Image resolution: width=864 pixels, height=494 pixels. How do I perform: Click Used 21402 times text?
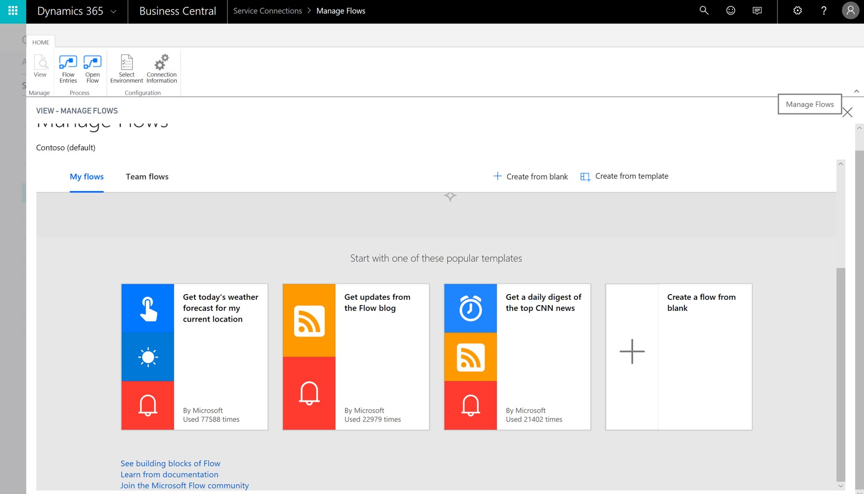point(534,420)
